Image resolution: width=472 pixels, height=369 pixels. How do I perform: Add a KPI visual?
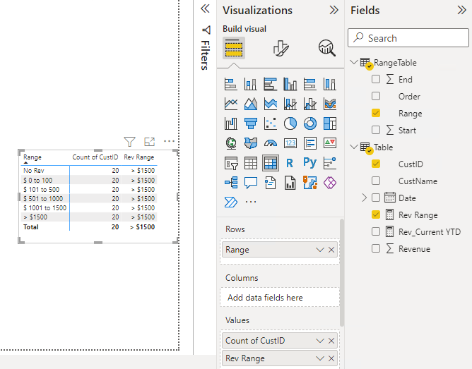(330, 143)
